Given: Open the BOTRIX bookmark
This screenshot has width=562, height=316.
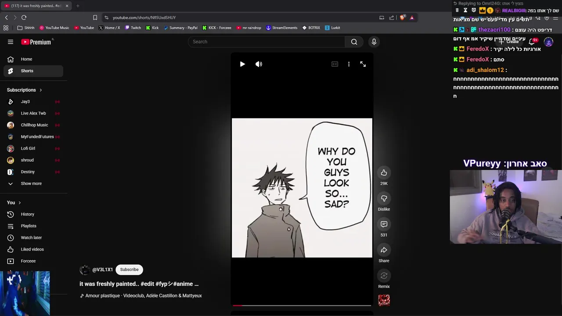Looking at the screenshot, I should pyautogui.click(x=311, y=28).
